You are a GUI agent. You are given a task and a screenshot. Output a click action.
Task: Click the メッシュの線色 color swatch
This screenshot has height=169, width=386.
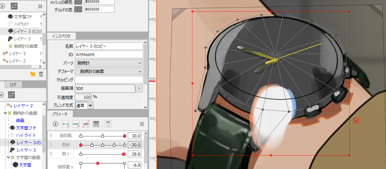click(x=78, y=1)
